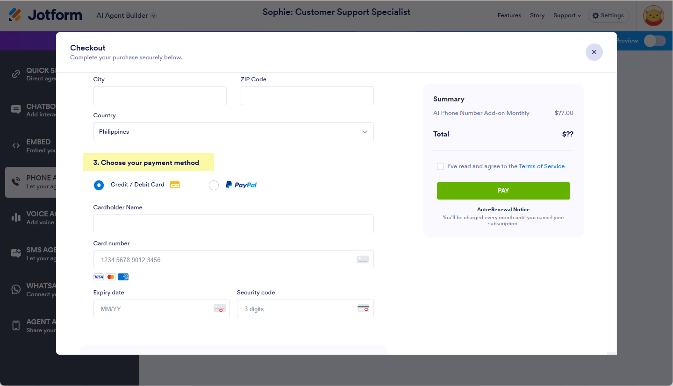Click the SMS Agent sidebar icon
This screenshot has width=673, height=386.
pyautogui.click(x=16, y=253)
